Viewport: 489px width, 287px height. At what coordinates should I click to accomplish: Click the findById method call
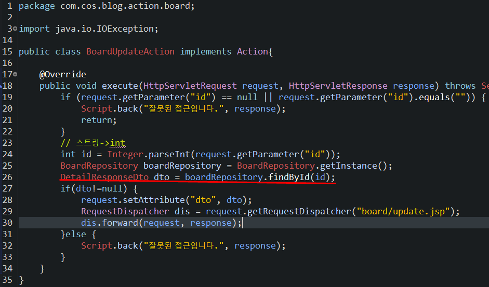pos(289,177)
